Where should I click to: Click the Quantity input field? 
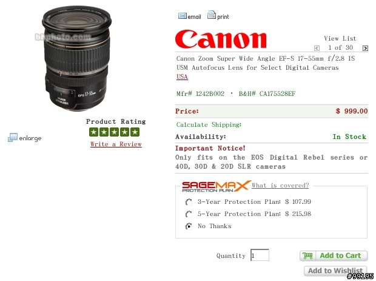[x=260, y=255]
